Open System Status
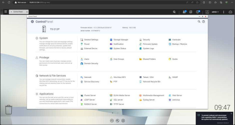The image size is (235, 125). click(x=118, y=48)
